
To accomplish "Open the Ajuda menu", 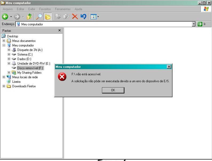I will pos(78,9).
